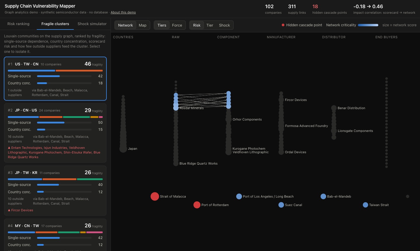Click the Port of Los Angeles / Long Beach node
This screenshot has height=251, width=420.
click(239, 196)
